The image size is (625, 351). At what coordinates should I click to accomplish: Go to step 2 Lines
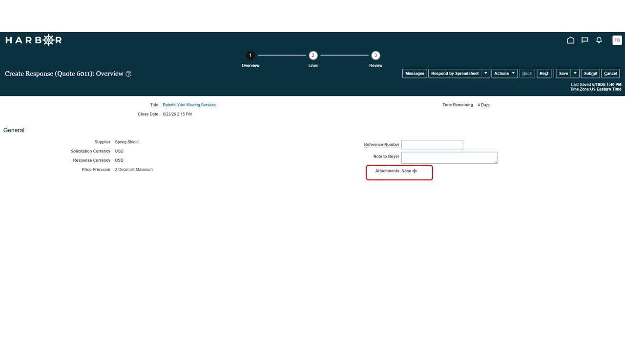(x=313, y=56)
